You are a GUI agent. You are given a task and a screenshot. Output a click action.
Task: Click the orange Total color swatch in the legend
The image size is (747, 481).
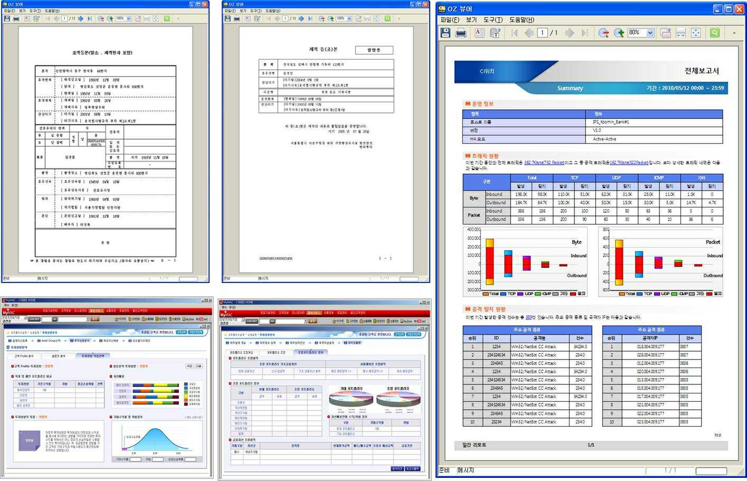point(486,294)
